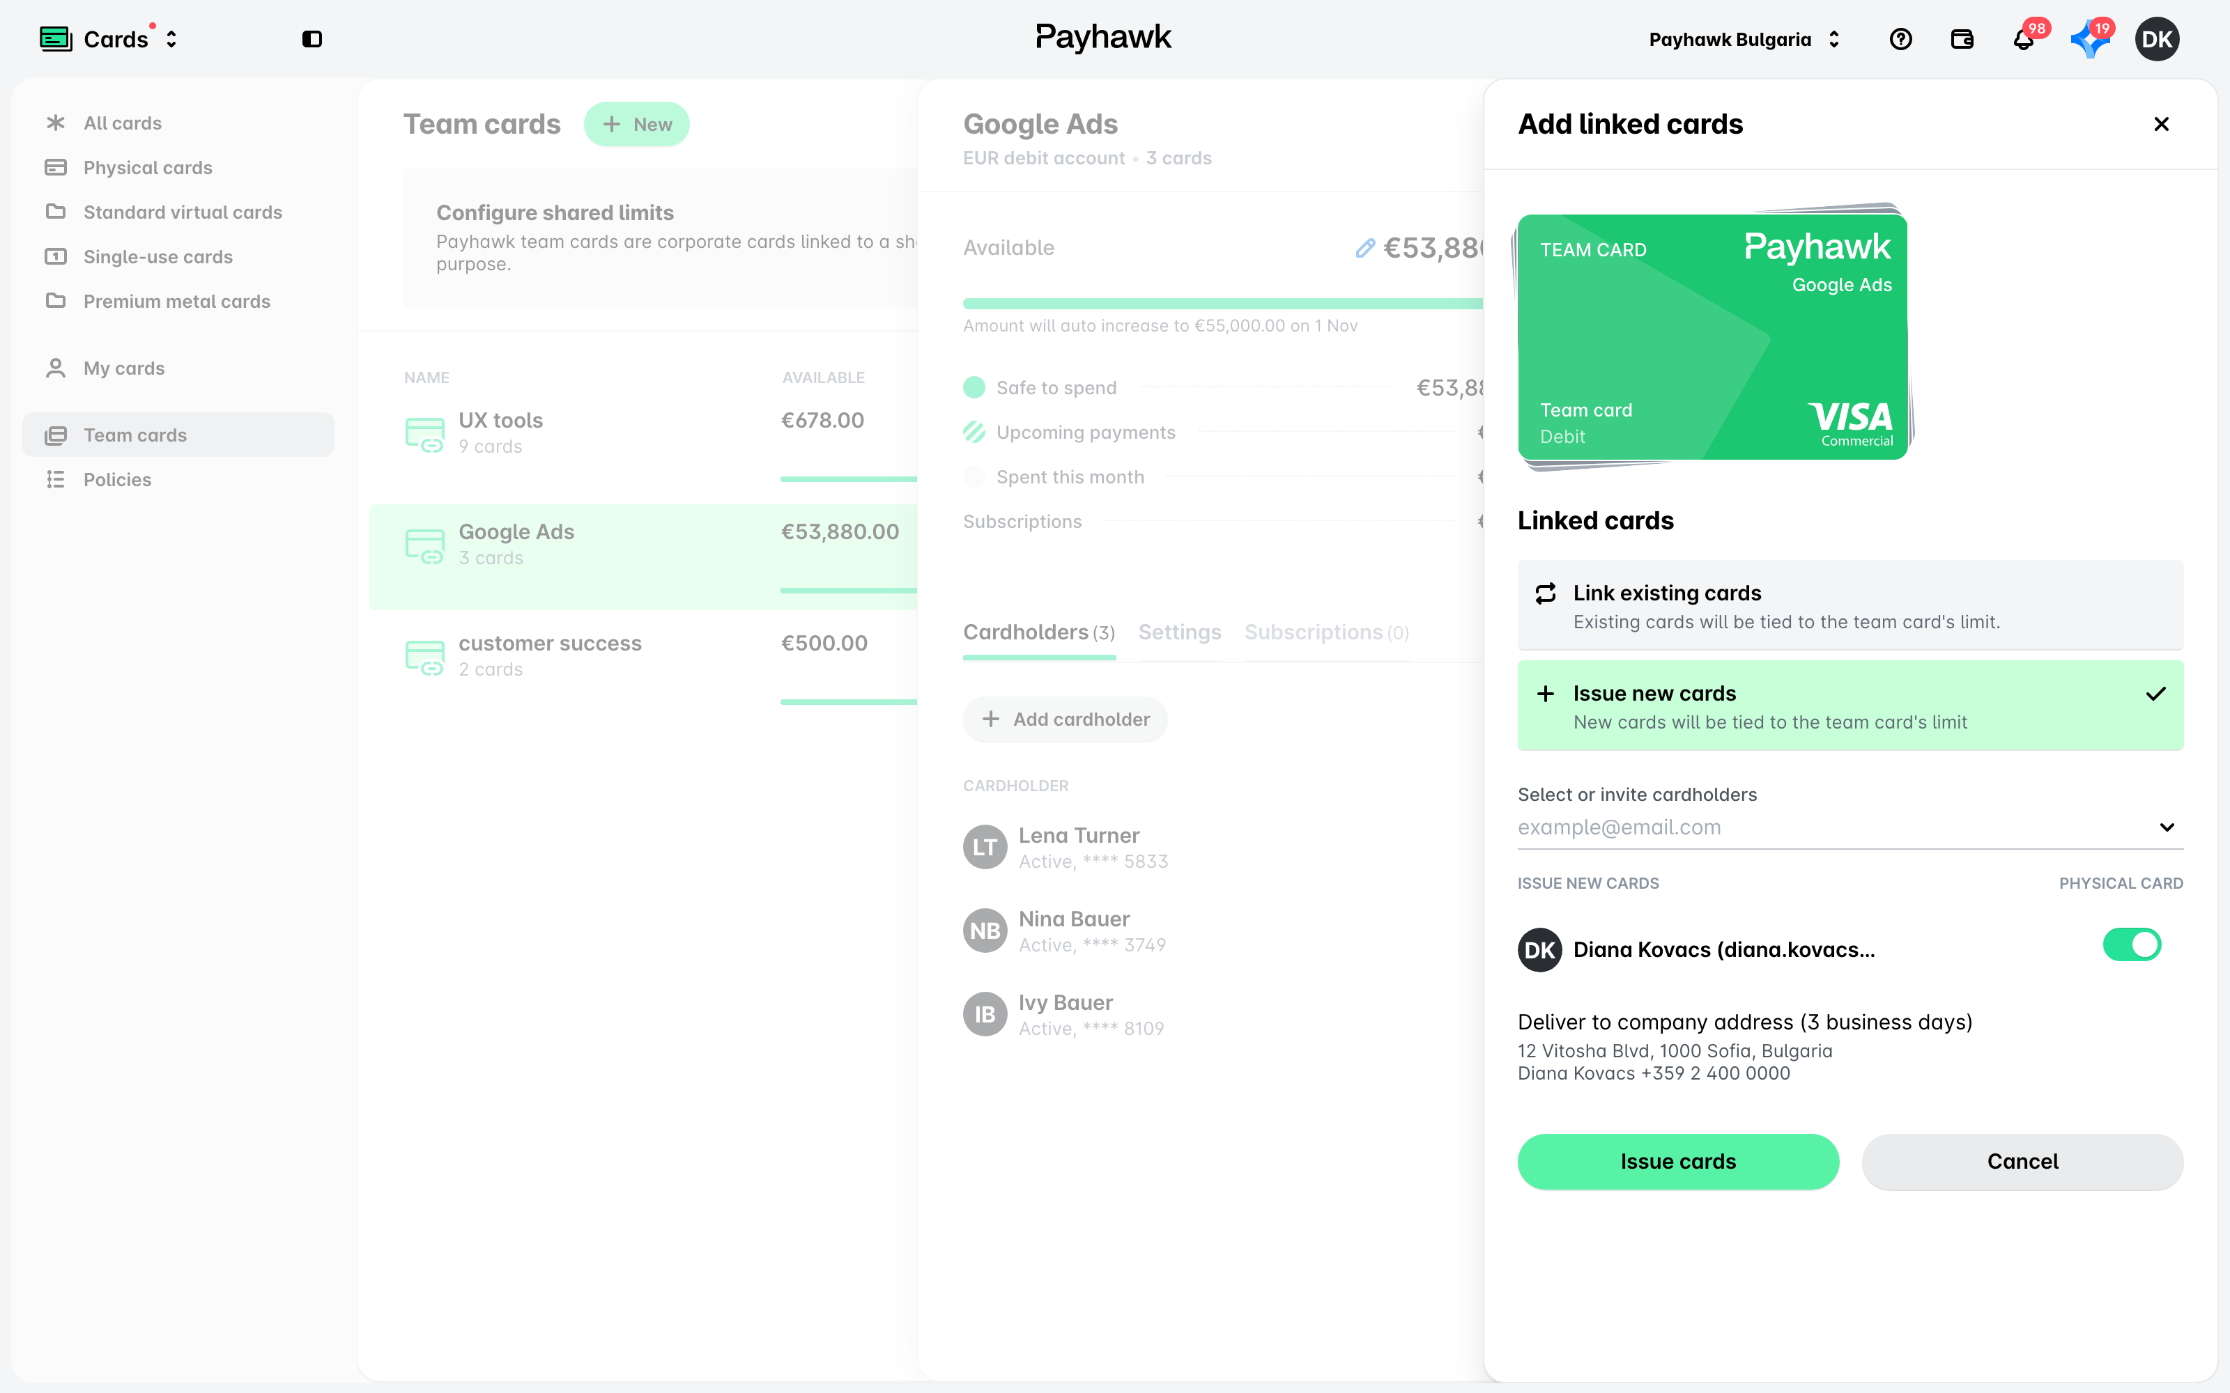
Task: Click Ivy Bauer's IB avatar
Action: click(985, 1014)
